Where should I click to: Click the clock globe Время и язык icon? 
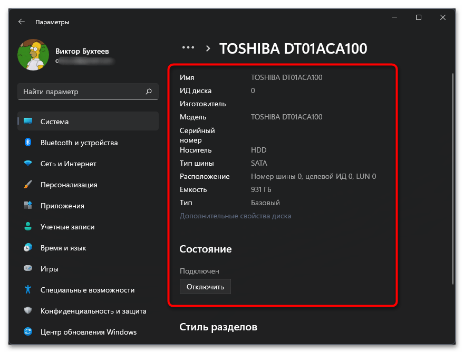pyautogui.click(x=28, y=248)
